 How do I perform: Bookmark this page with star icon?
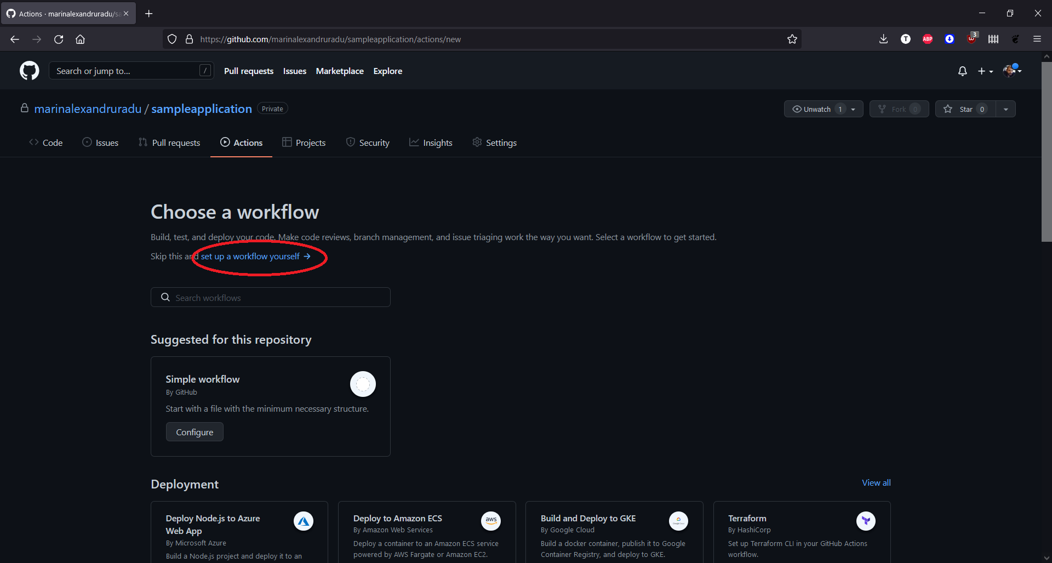click(x=792, y=39)
